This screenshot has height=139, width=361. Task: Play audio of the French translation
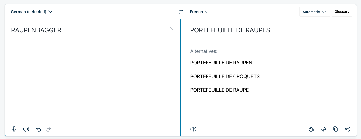(193, 129)
